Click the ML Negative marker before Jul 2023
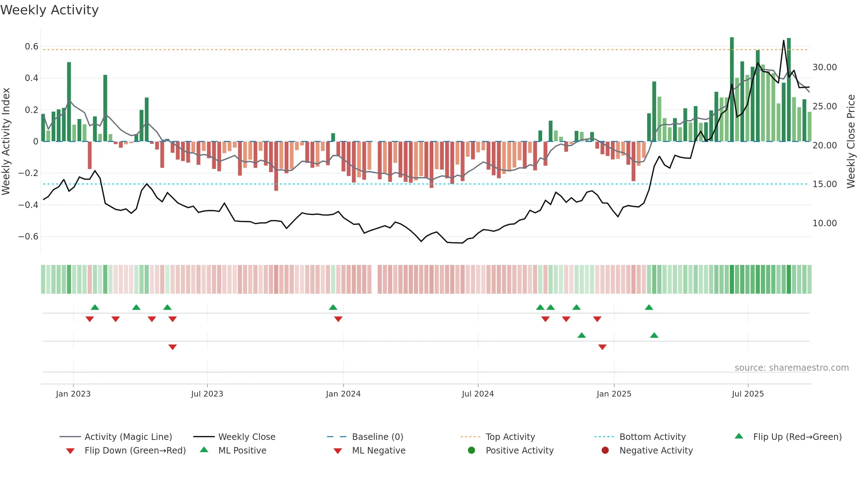861x484 pixels. 173,347
